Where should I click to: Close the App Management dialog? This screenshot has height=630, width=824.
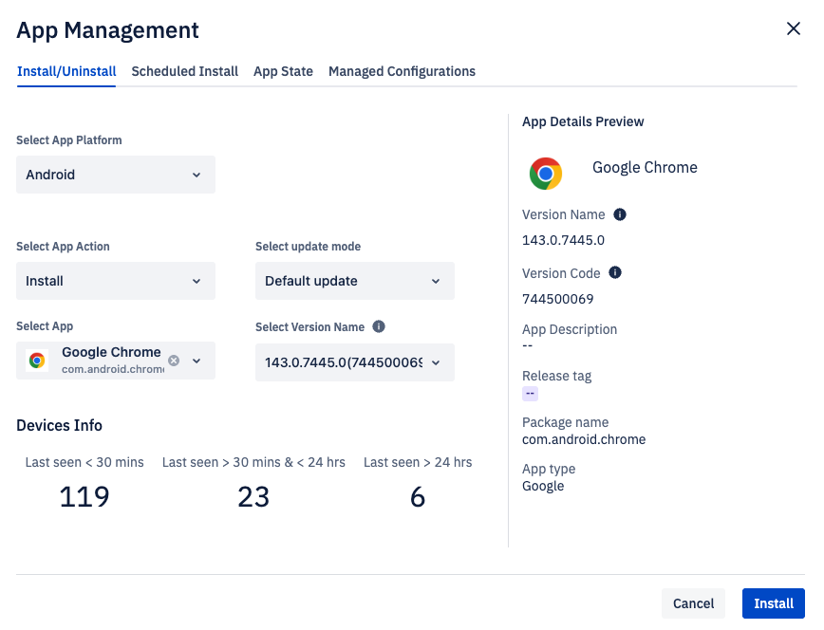click(794, 28)
